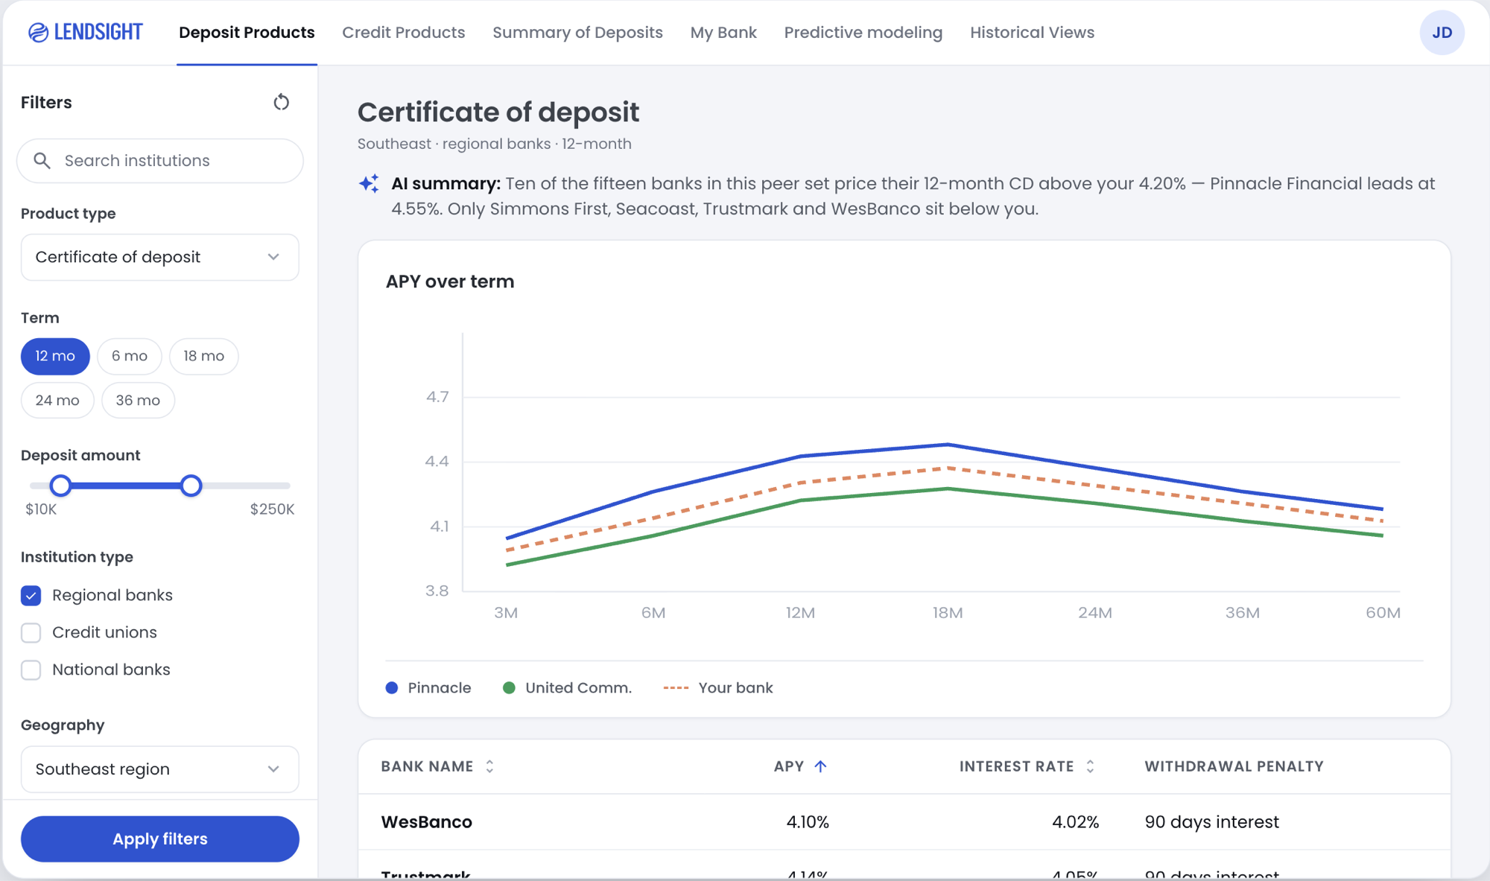Click the AI summary sparkle icon
This screenshot has width=1490, height=881.
(369, 183)
